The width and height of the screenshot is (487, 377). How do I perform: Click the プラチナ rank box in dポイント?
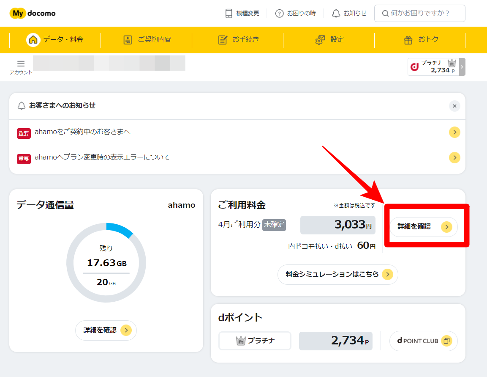click(255, 341)
